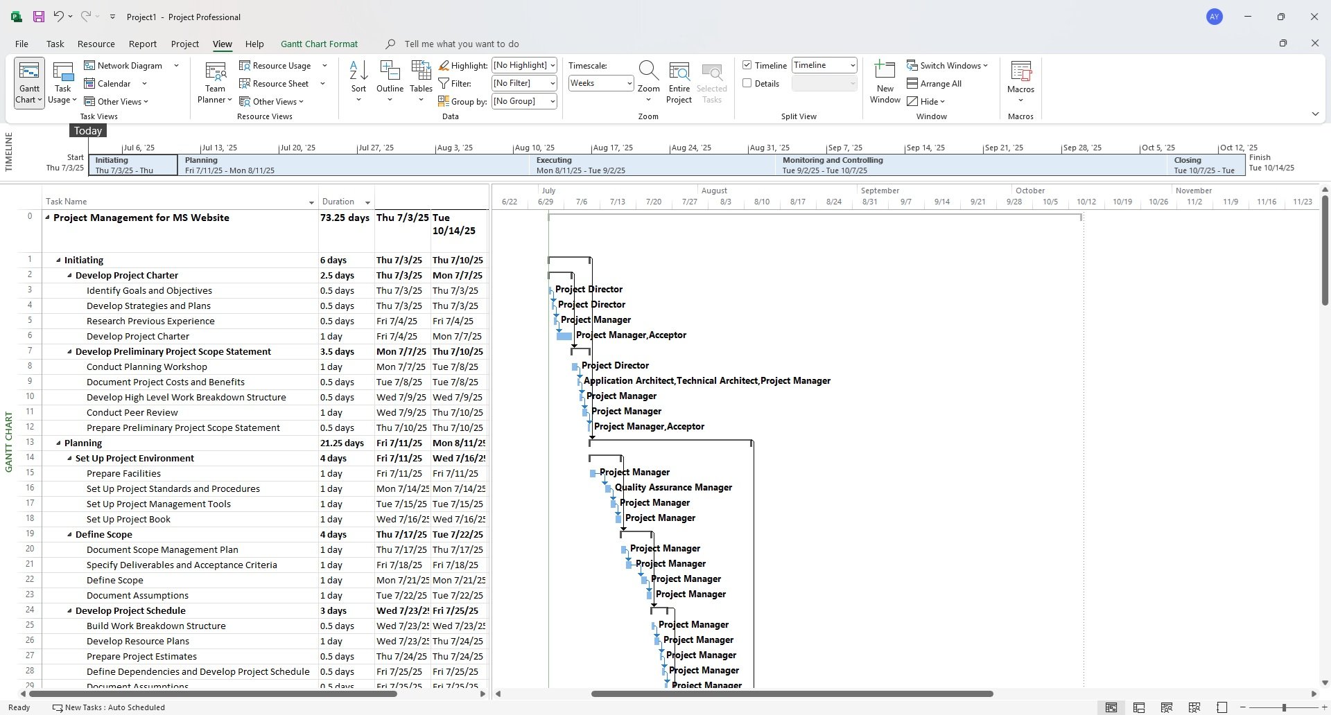Image resolution: width=1331 pixels, height=715 pixels.
Task: Collapse the Set Up Project Environment group
Action: click(x=69, y=459)
